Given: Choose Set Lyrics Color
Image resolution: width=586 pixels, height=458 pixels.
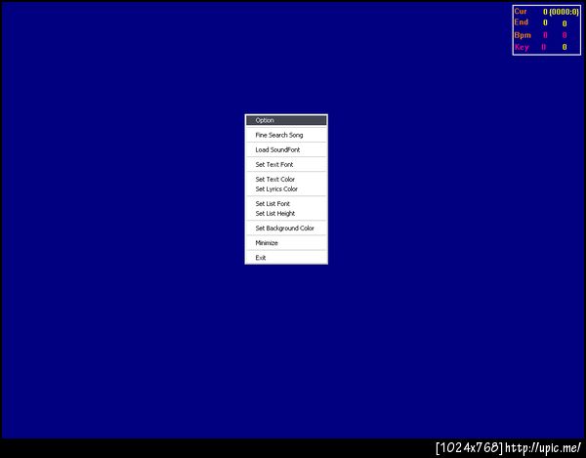Looking at the screenshot, I should (286, 189).
